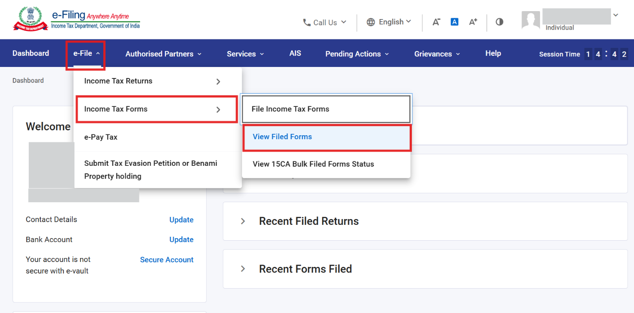Open the AIS tab

[295, 54]
